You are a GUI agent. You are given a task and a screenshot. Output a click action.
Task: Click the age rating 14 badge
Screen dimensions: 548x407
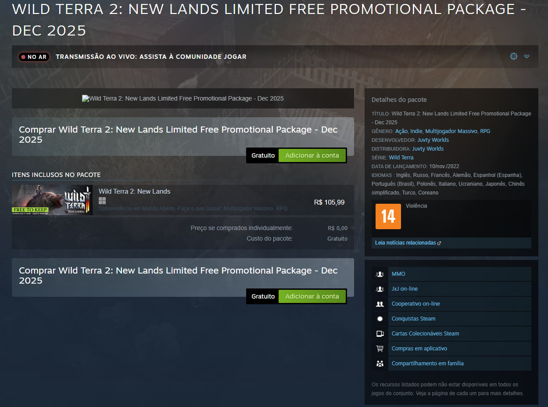(x=388, y=216)
